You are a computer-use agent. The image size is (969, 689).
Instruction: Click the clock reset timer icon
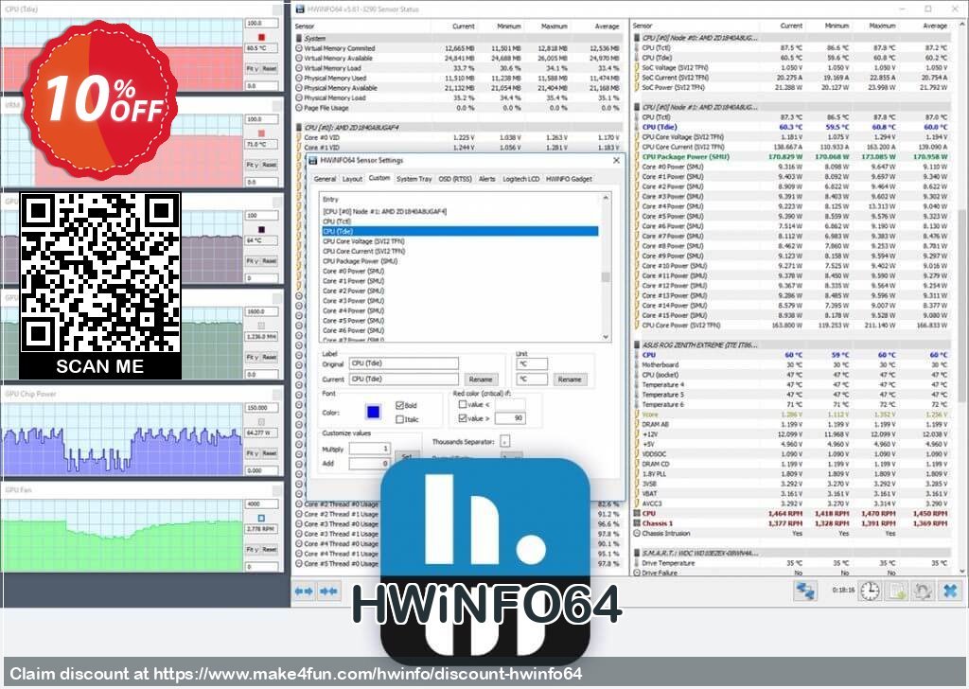870,591
